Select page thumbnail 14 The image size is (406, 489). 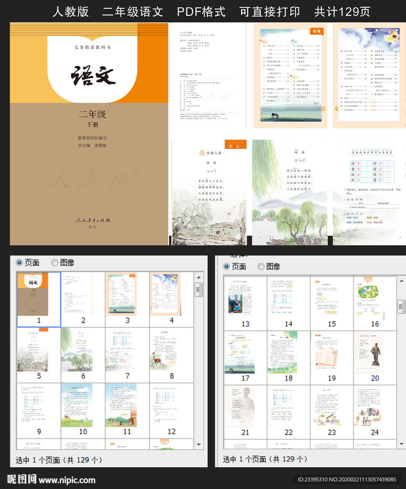click(x=288, y=303)
